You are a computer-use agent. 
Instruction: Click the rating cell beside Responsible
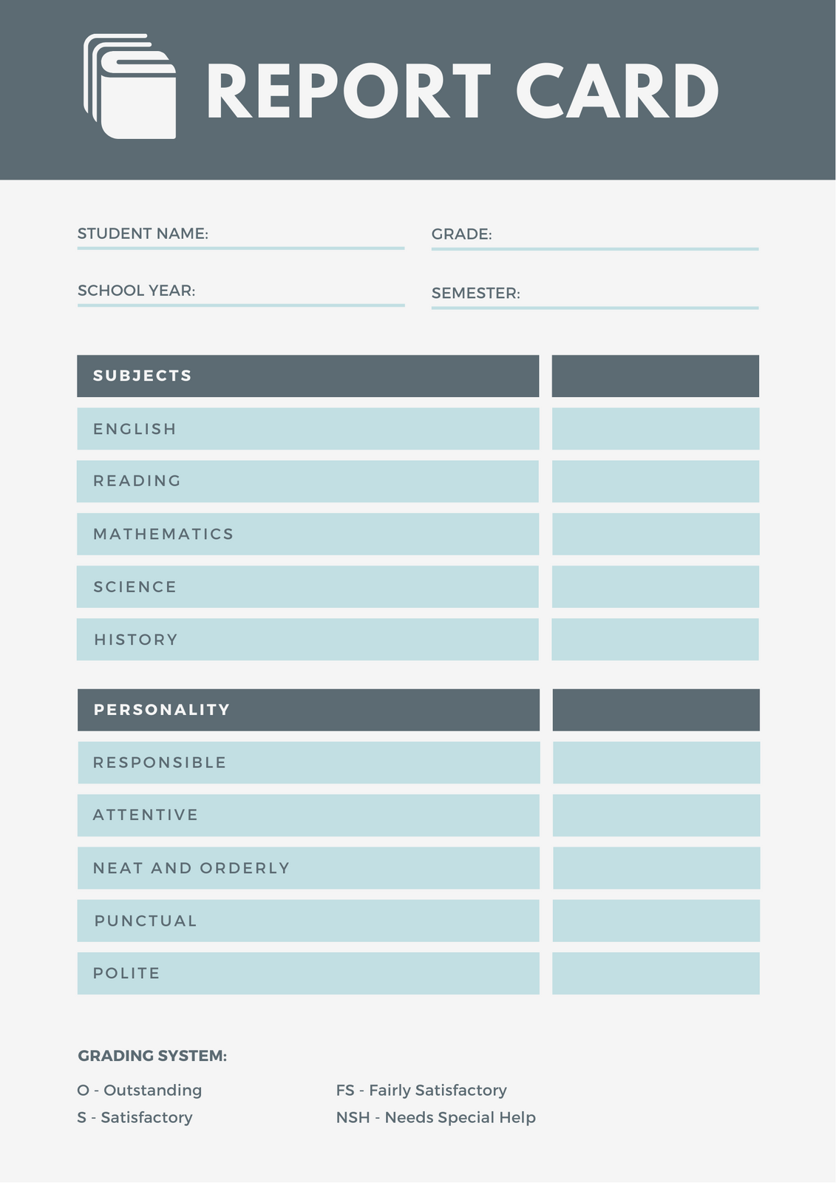[656, 762]
